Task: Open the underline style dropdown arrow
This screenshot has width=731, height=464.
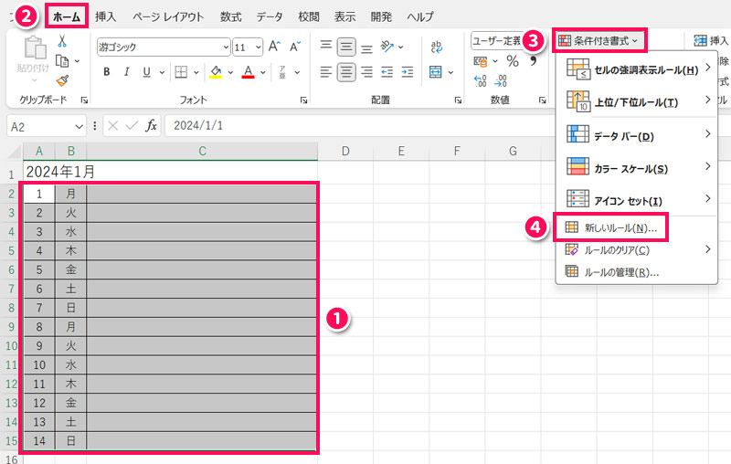Action: point(162,72)
